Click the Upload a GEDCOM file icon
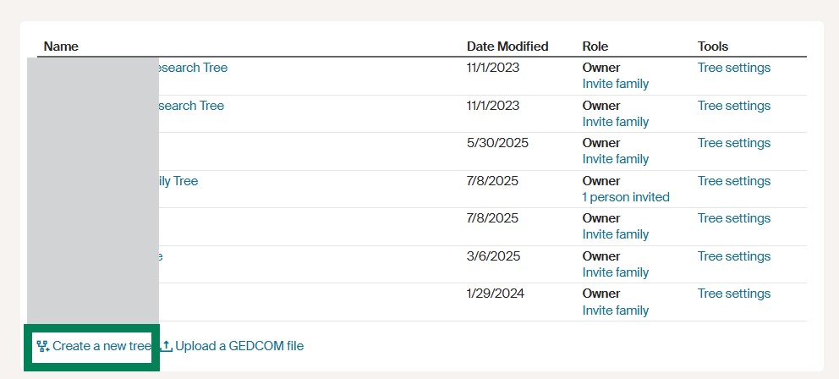The image size is (839, 379). [x=167, y=346]
